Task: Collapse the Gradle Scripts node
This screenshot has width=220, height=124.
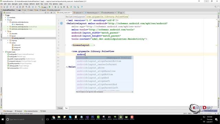Action: 3,52
